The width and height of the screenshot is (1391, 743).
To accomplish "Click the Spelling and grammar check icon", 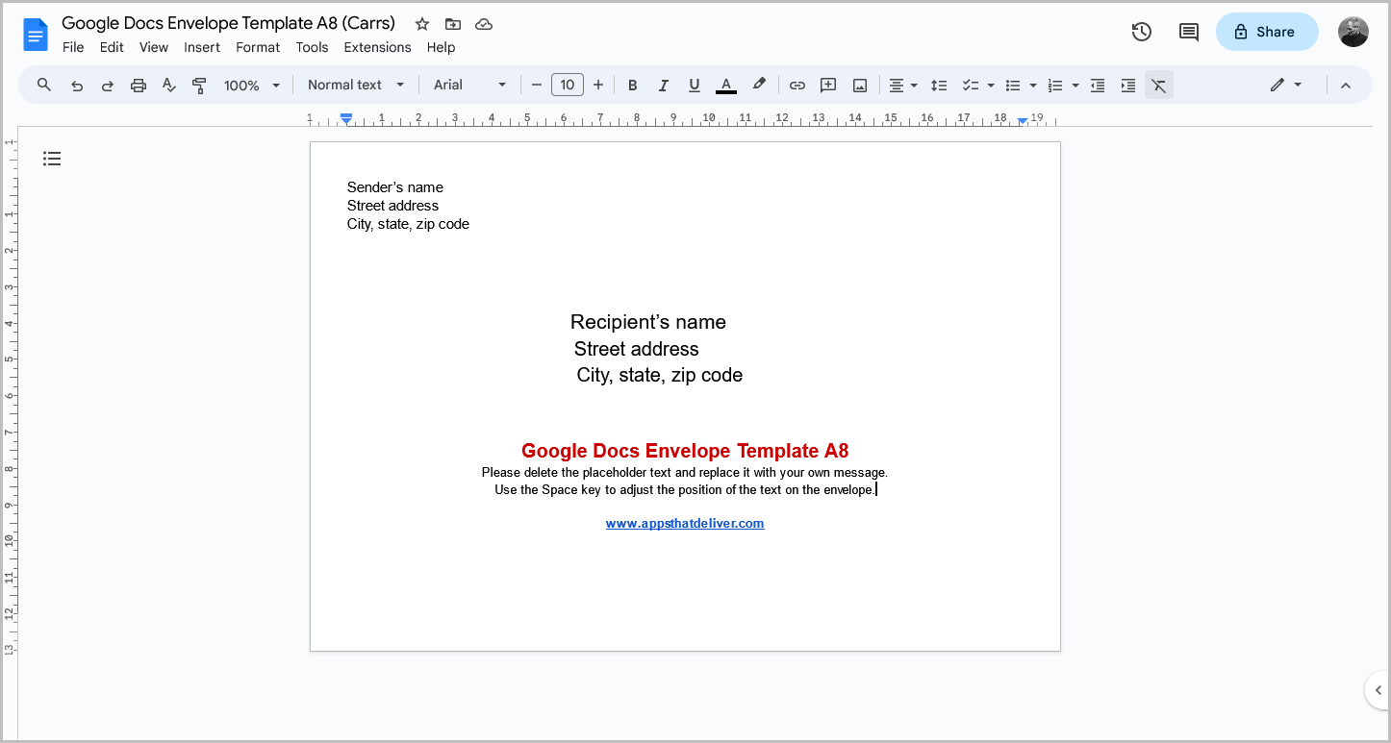I will pyautogui.click(x=168, y=85).
